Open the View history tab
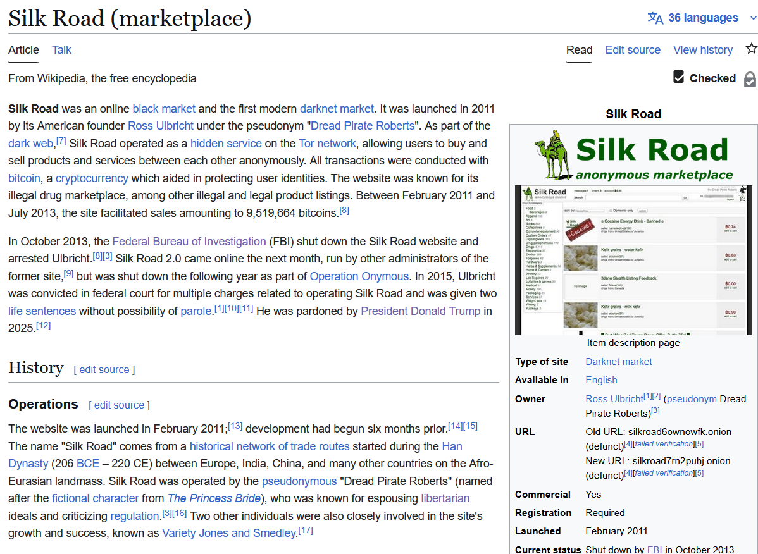Screen dimensions: 758x554 click(703, 50)
